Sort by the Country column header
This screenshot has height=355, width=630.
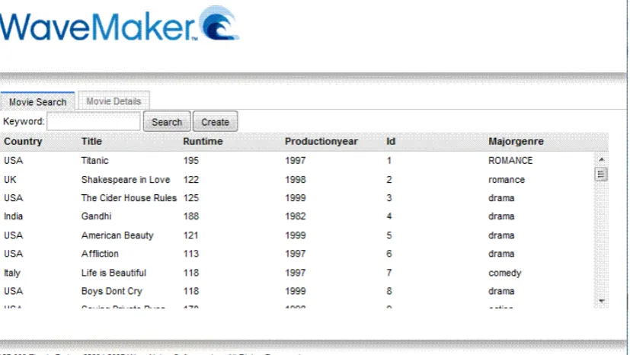(23, 142)
